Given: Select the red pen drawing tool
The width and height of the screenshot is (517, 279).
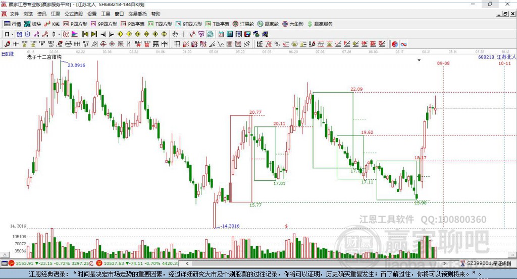Looking at the screenshot, I should [7, 44].
